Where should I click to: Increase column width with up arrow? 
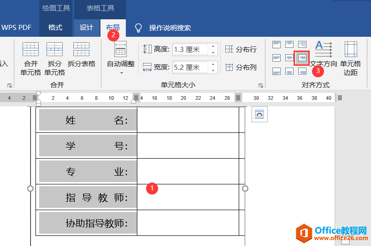[x=213, y=64]
